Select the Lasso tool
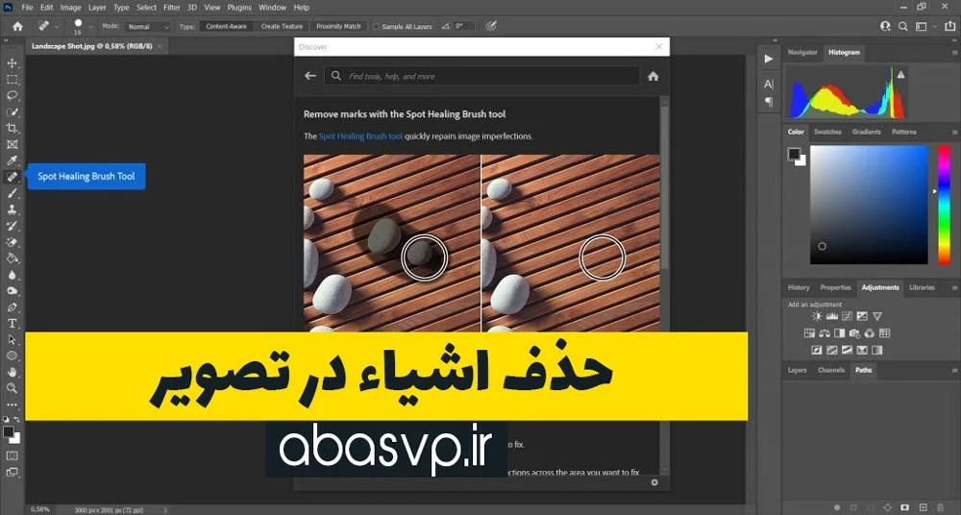This screenshot has height=515, width=961. 12,96
